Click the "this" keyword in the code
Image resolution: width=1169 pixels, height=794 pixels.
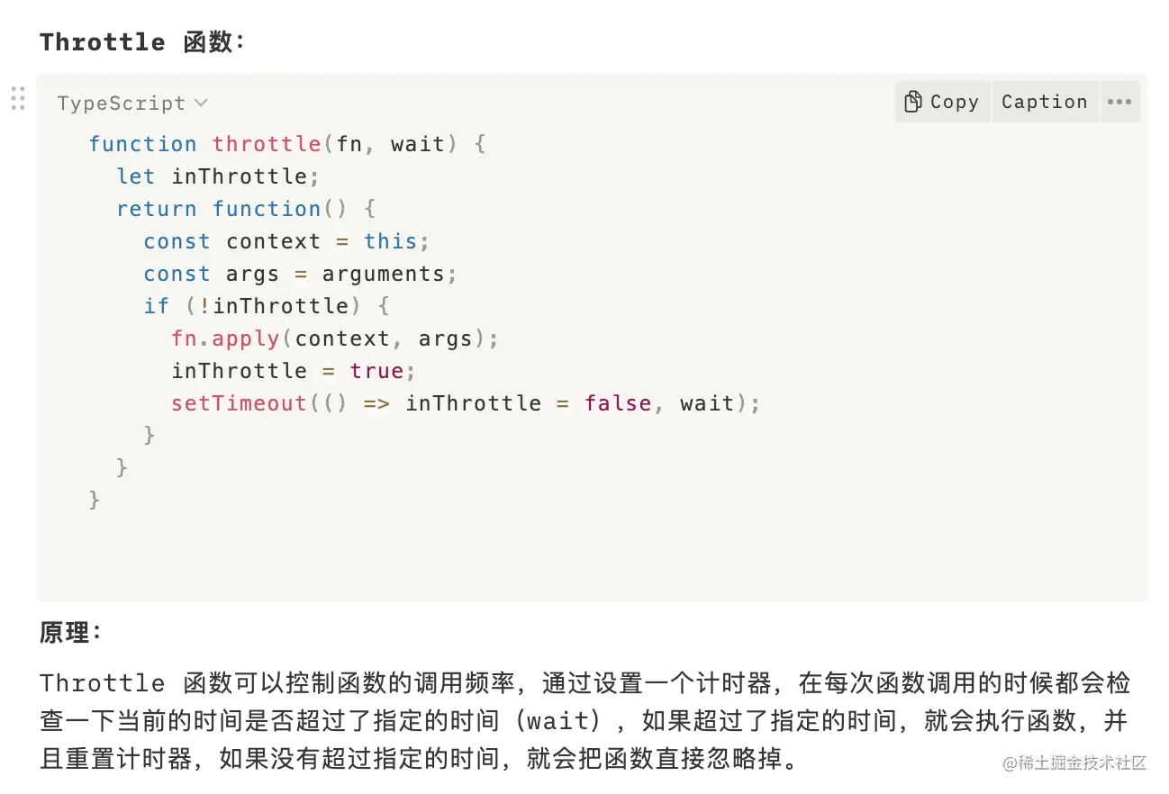[391, 241]
